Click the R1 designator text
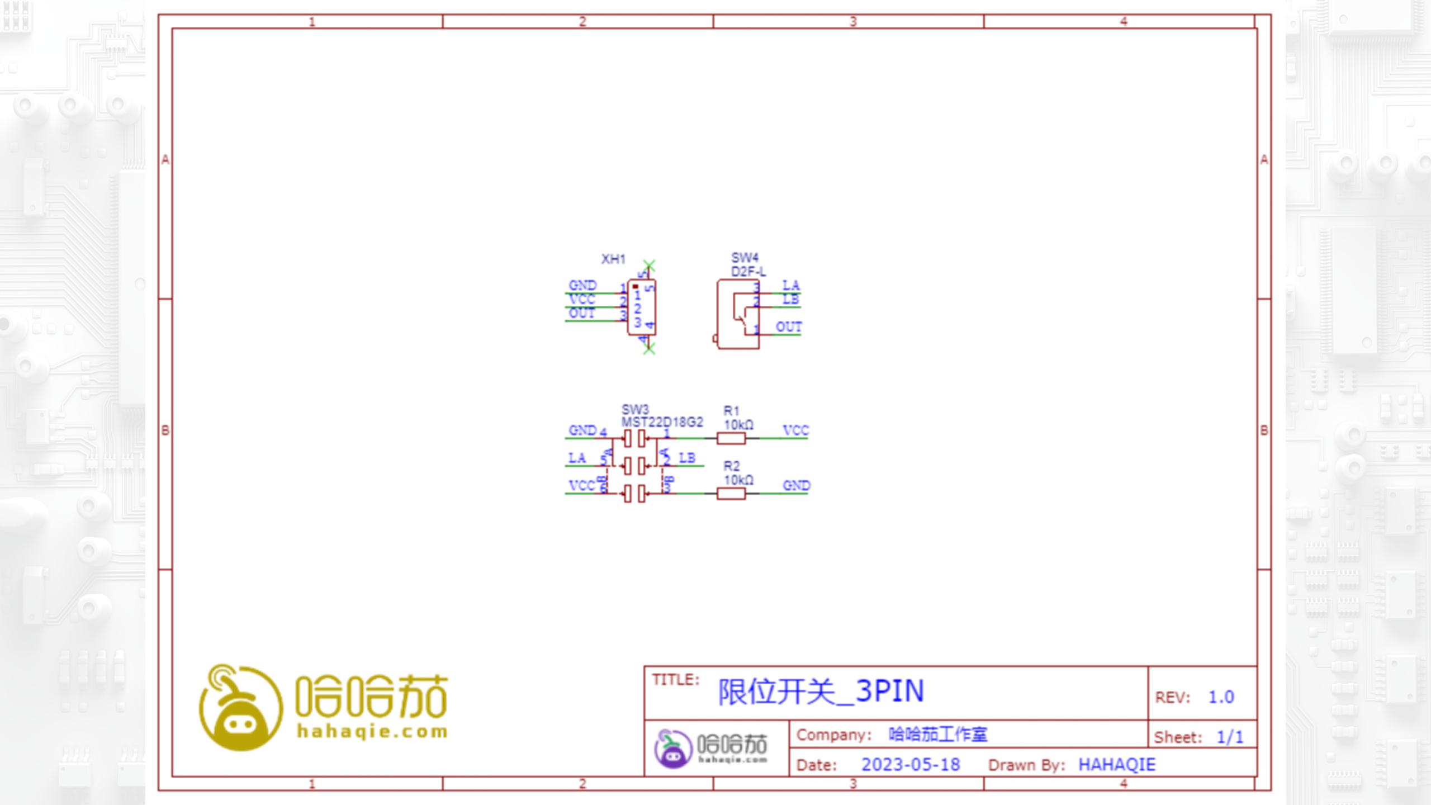 [731, 411]
